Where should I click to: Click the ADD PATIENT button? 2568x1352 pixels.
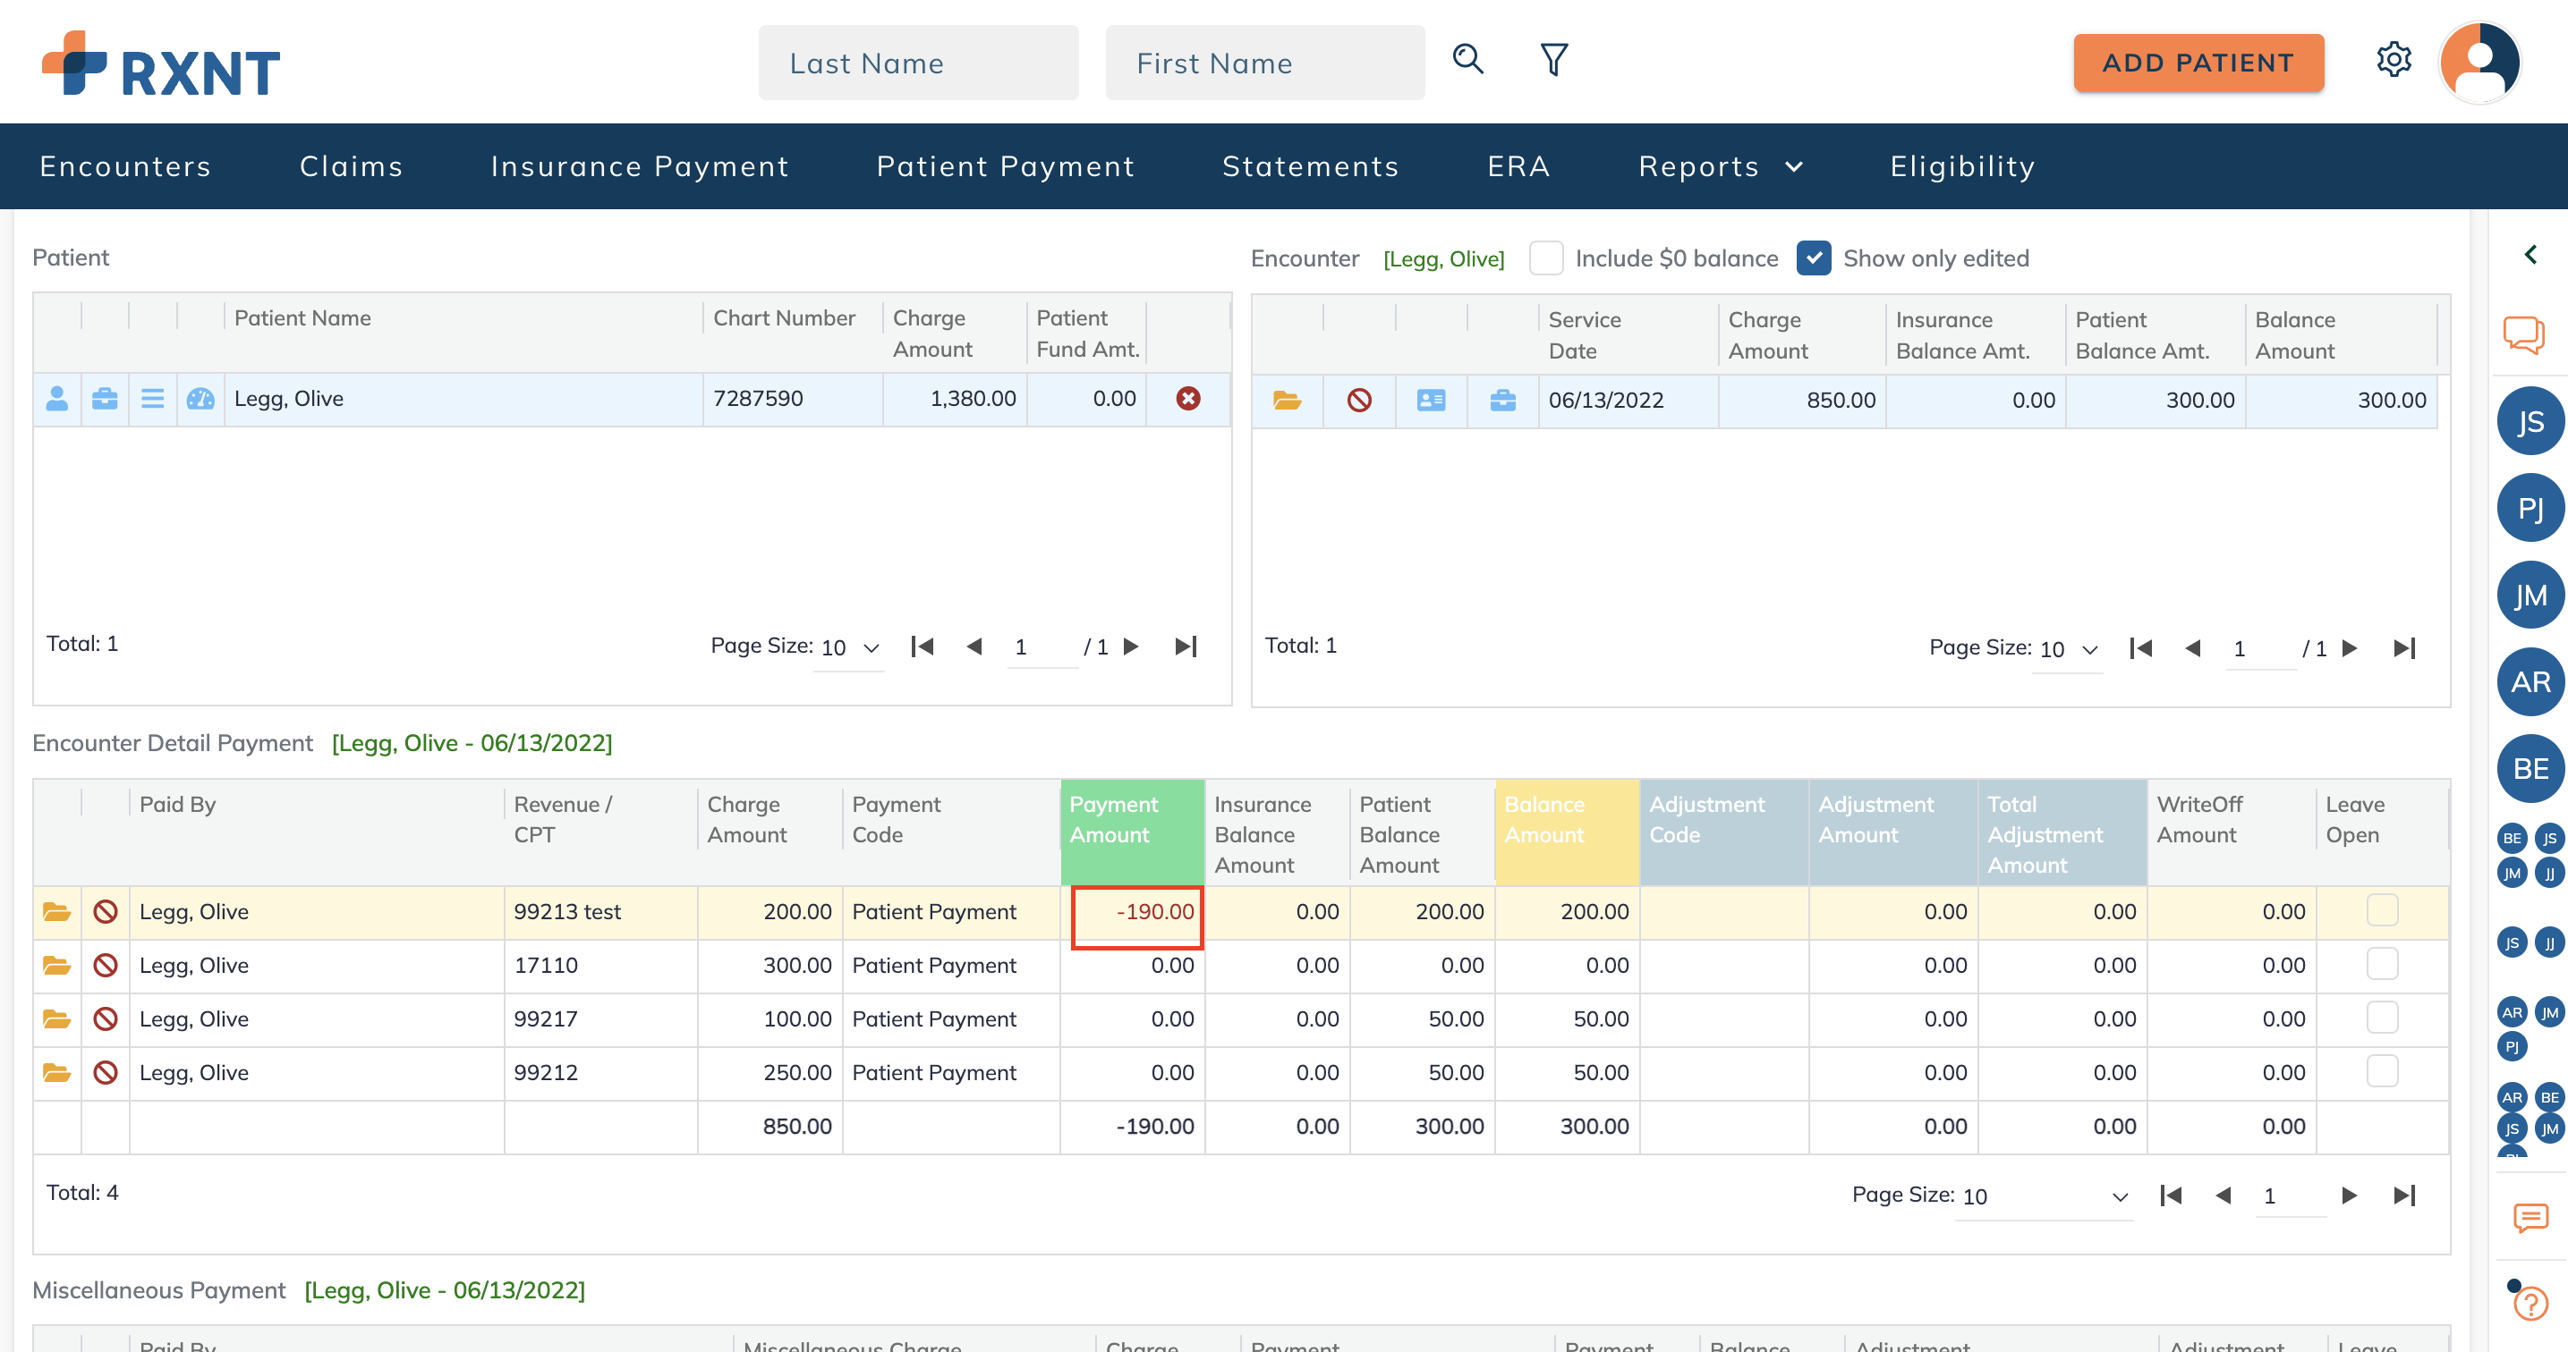click(x=2198, y=63)
